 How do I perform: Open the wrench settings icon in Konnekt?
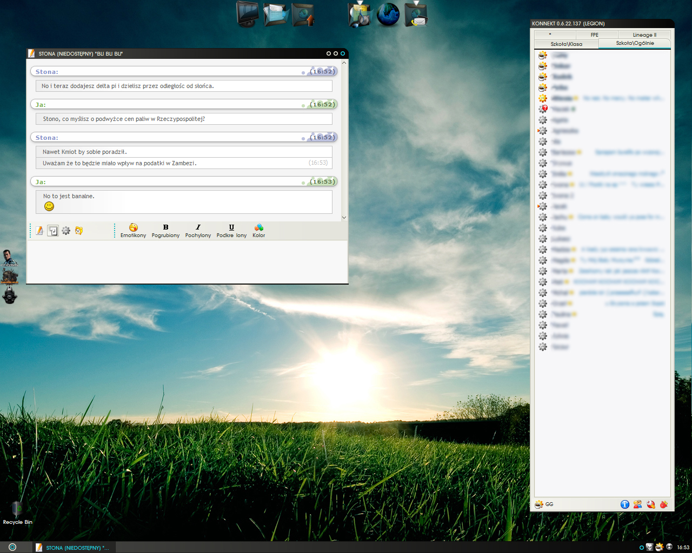click(x=651, y=504)
